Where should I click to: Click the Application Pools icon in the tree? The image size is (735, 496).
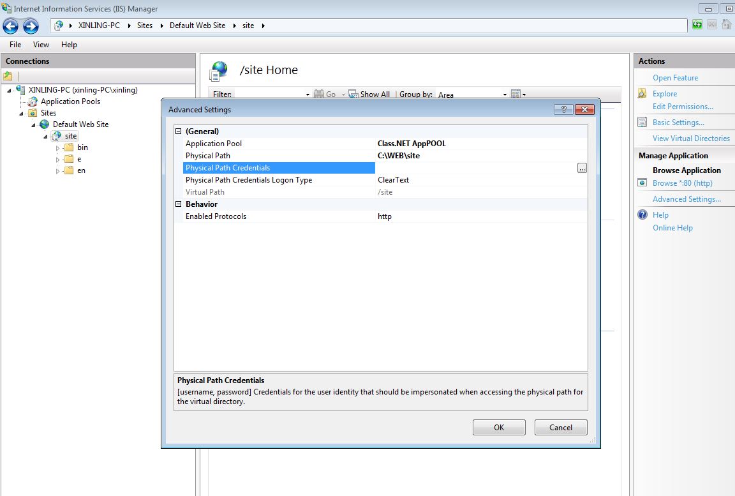pyautogui.click(x=32, y=101)
